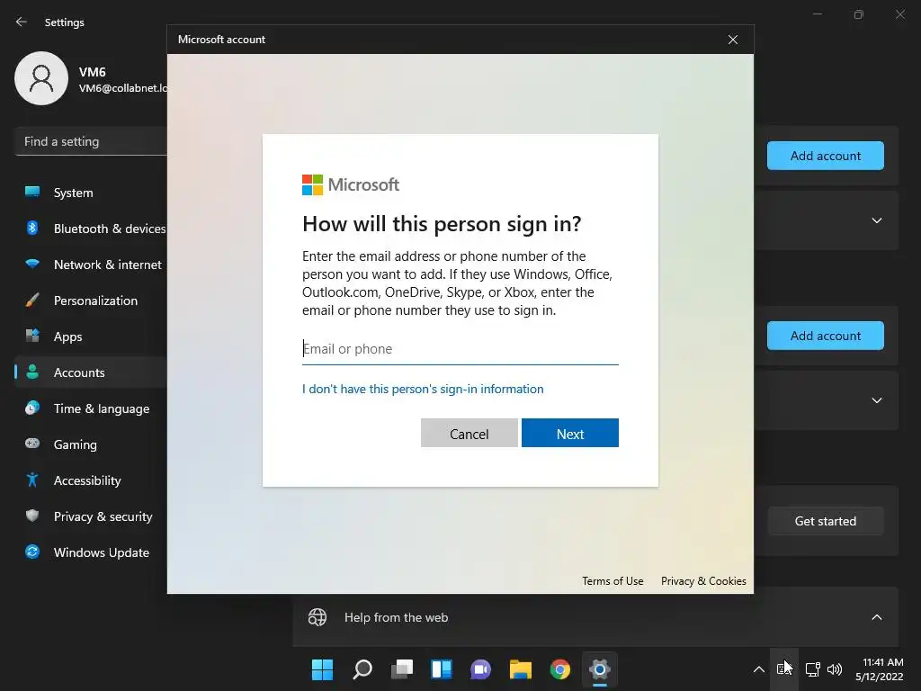Click the Windows Update sync icon
This screenshot has height=691, width=921.
(x=32, y=552)
